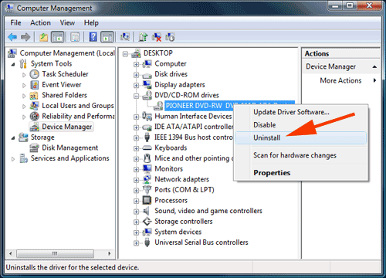The image size is (386, 278).
Task: Select Device Manager in the left tree
Action: (67, 127)
